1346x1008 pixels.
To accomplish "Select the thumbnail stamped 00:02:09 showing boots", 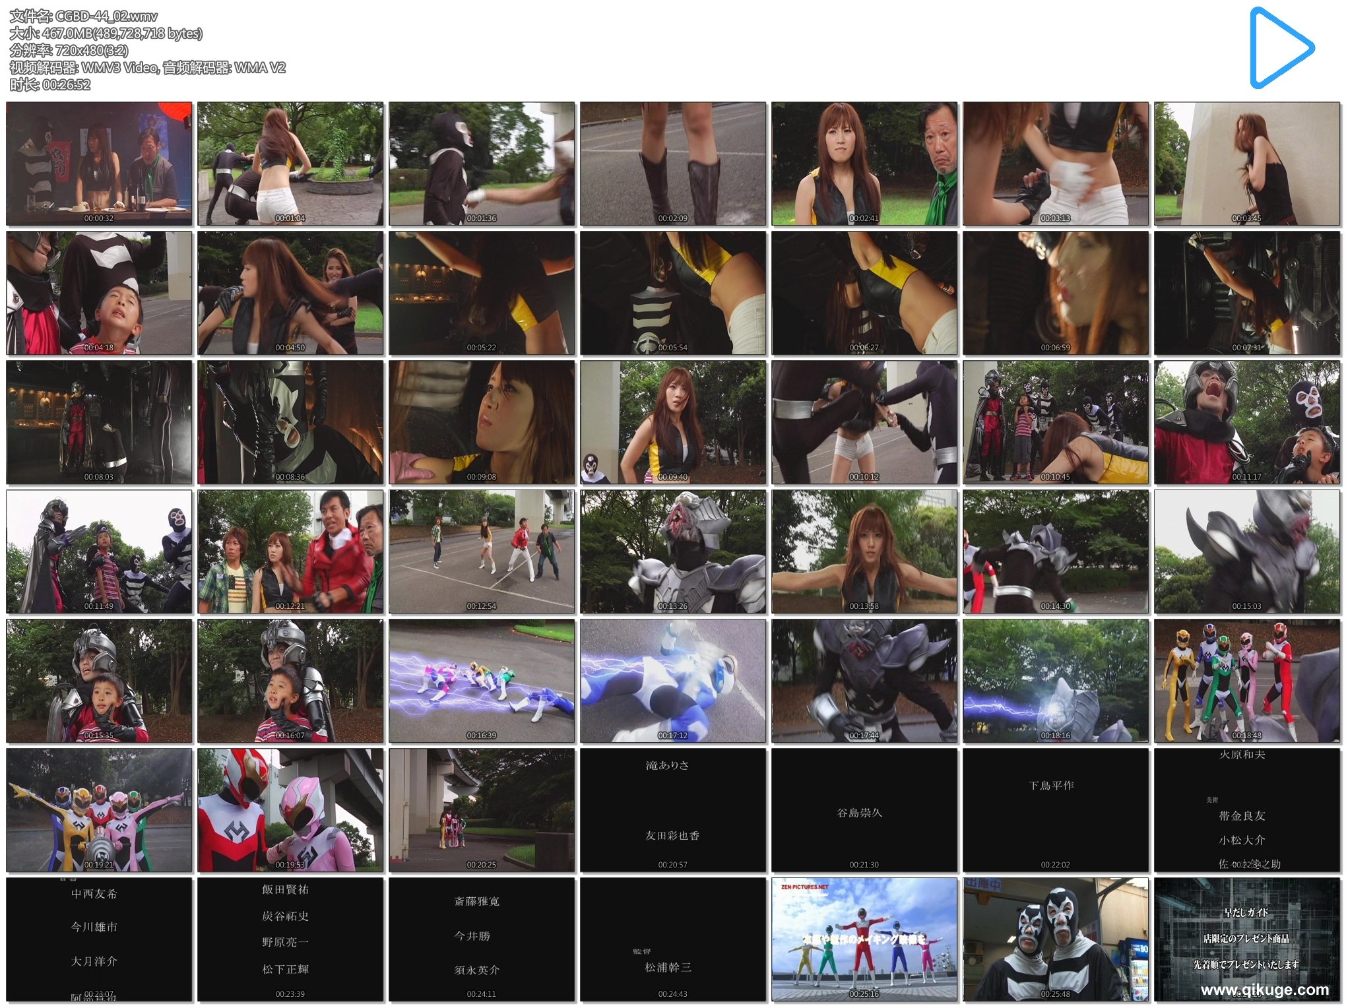I will pos(672,164).
